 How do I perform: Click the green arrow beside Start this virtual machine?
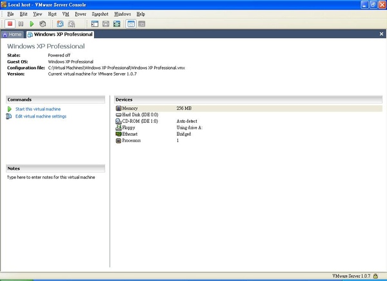(10, 109)
